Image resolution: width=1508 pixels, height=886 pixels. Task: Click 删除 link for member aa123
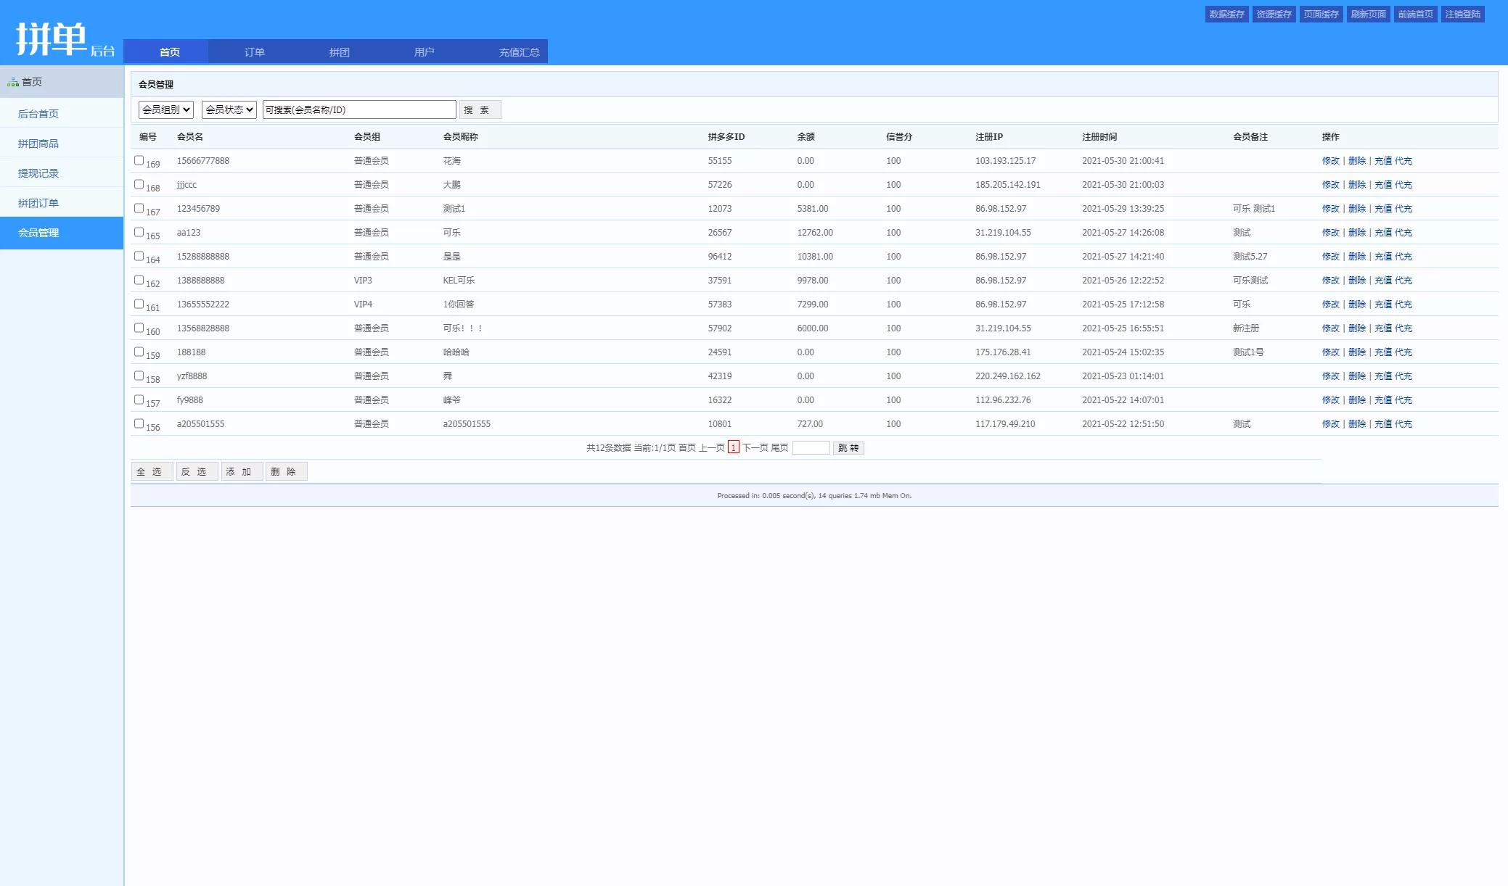pos(1356,233)
